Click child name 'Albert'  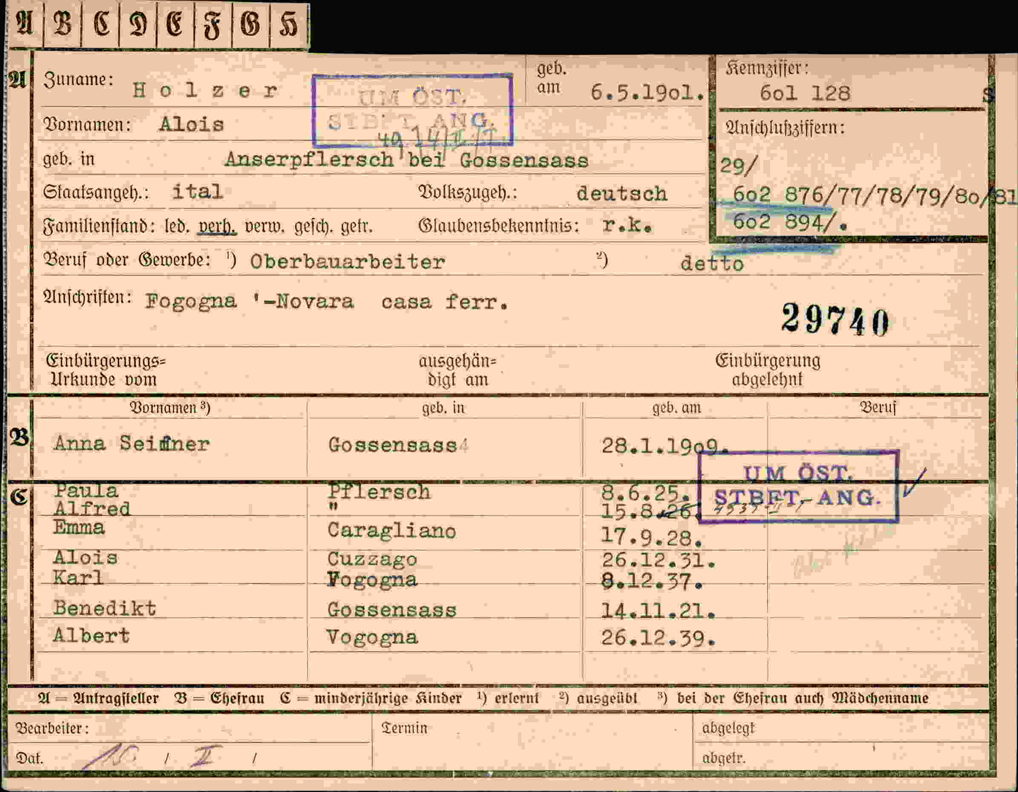tap(91, 635)
